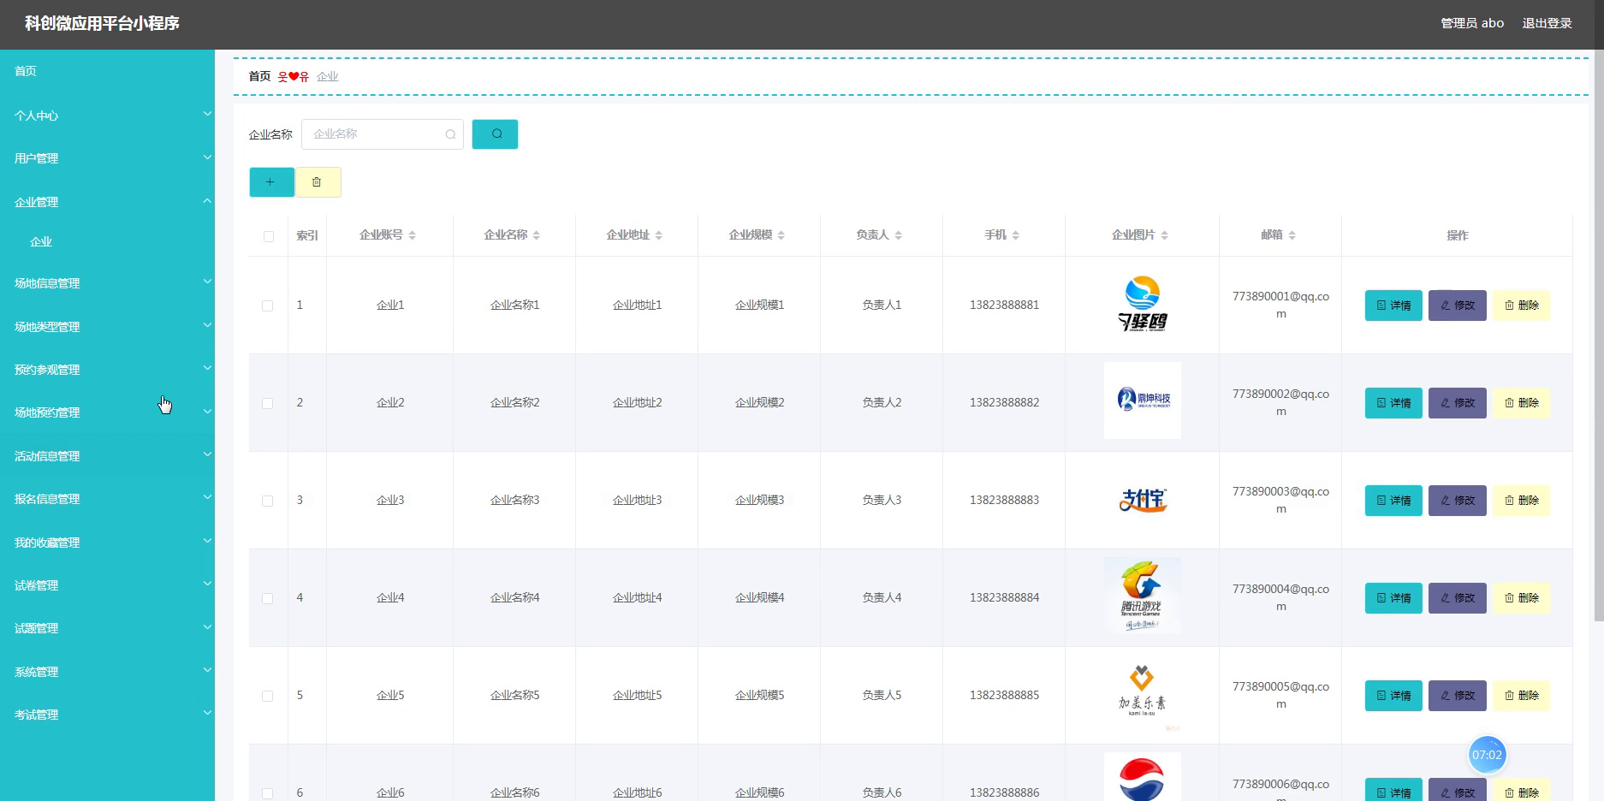The height and width of the screenshot is (801, 1604).
Task: Click the add new enterprise plus button
Action: (x=271, y=182)
